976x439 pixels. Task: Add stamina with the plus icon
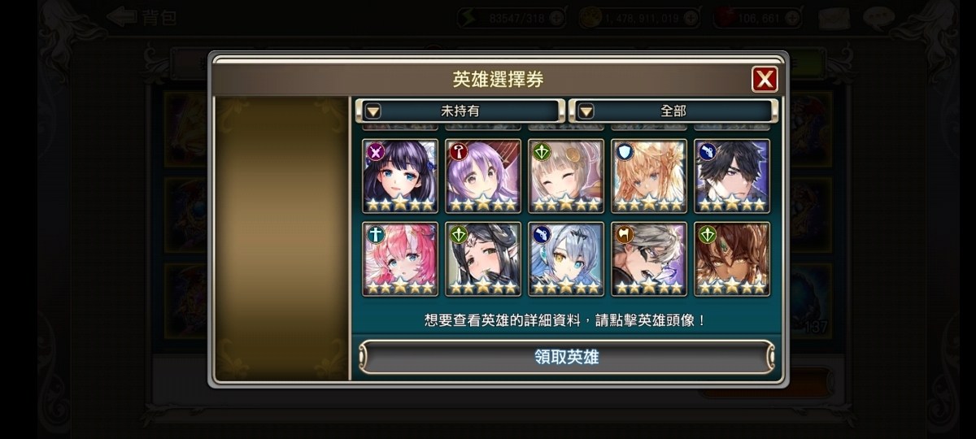tap(556, 16)
